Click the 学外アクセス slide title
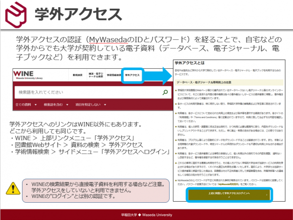Screen dimensions: 293x220 point(78,14)
